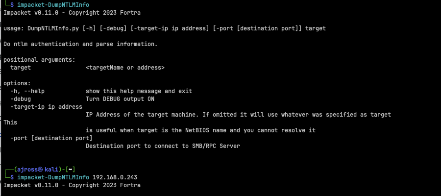Click the 'options:' heading
The image size is (441, 196).
(17, 83)
